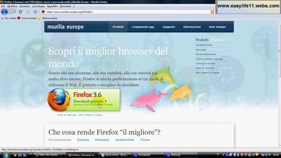Click the scrollbar down arrow

pyautogui.click(x=279, y=146)
